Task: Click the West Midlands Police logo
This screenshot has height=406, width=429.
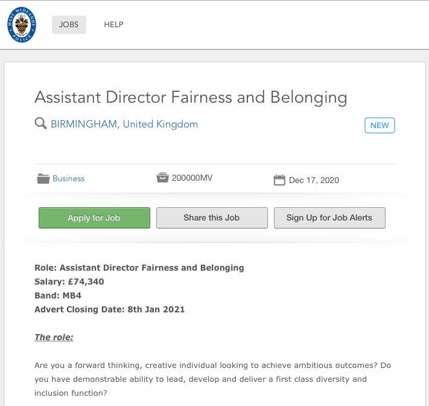Action: 22,25
